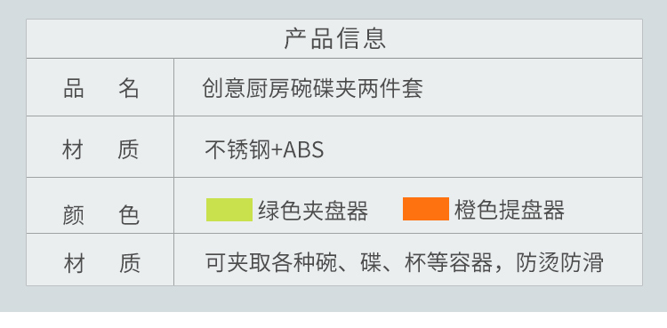Click the 产品信息 table header

click(x=334, y=38)
